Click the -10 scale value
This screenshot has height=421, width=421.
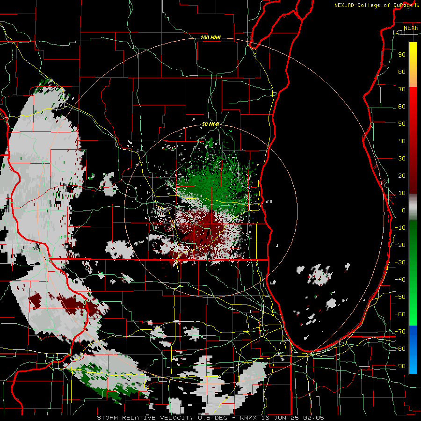(400, 228)
